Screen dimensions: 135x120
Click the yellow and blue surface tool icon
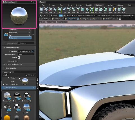tap(115, 10)
